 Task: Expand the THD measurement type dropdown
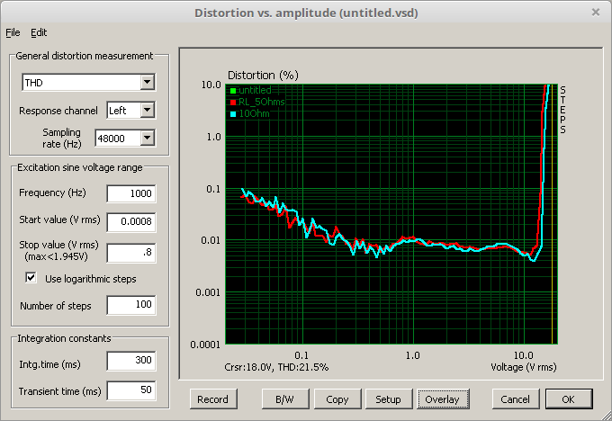tap(147, 83)
